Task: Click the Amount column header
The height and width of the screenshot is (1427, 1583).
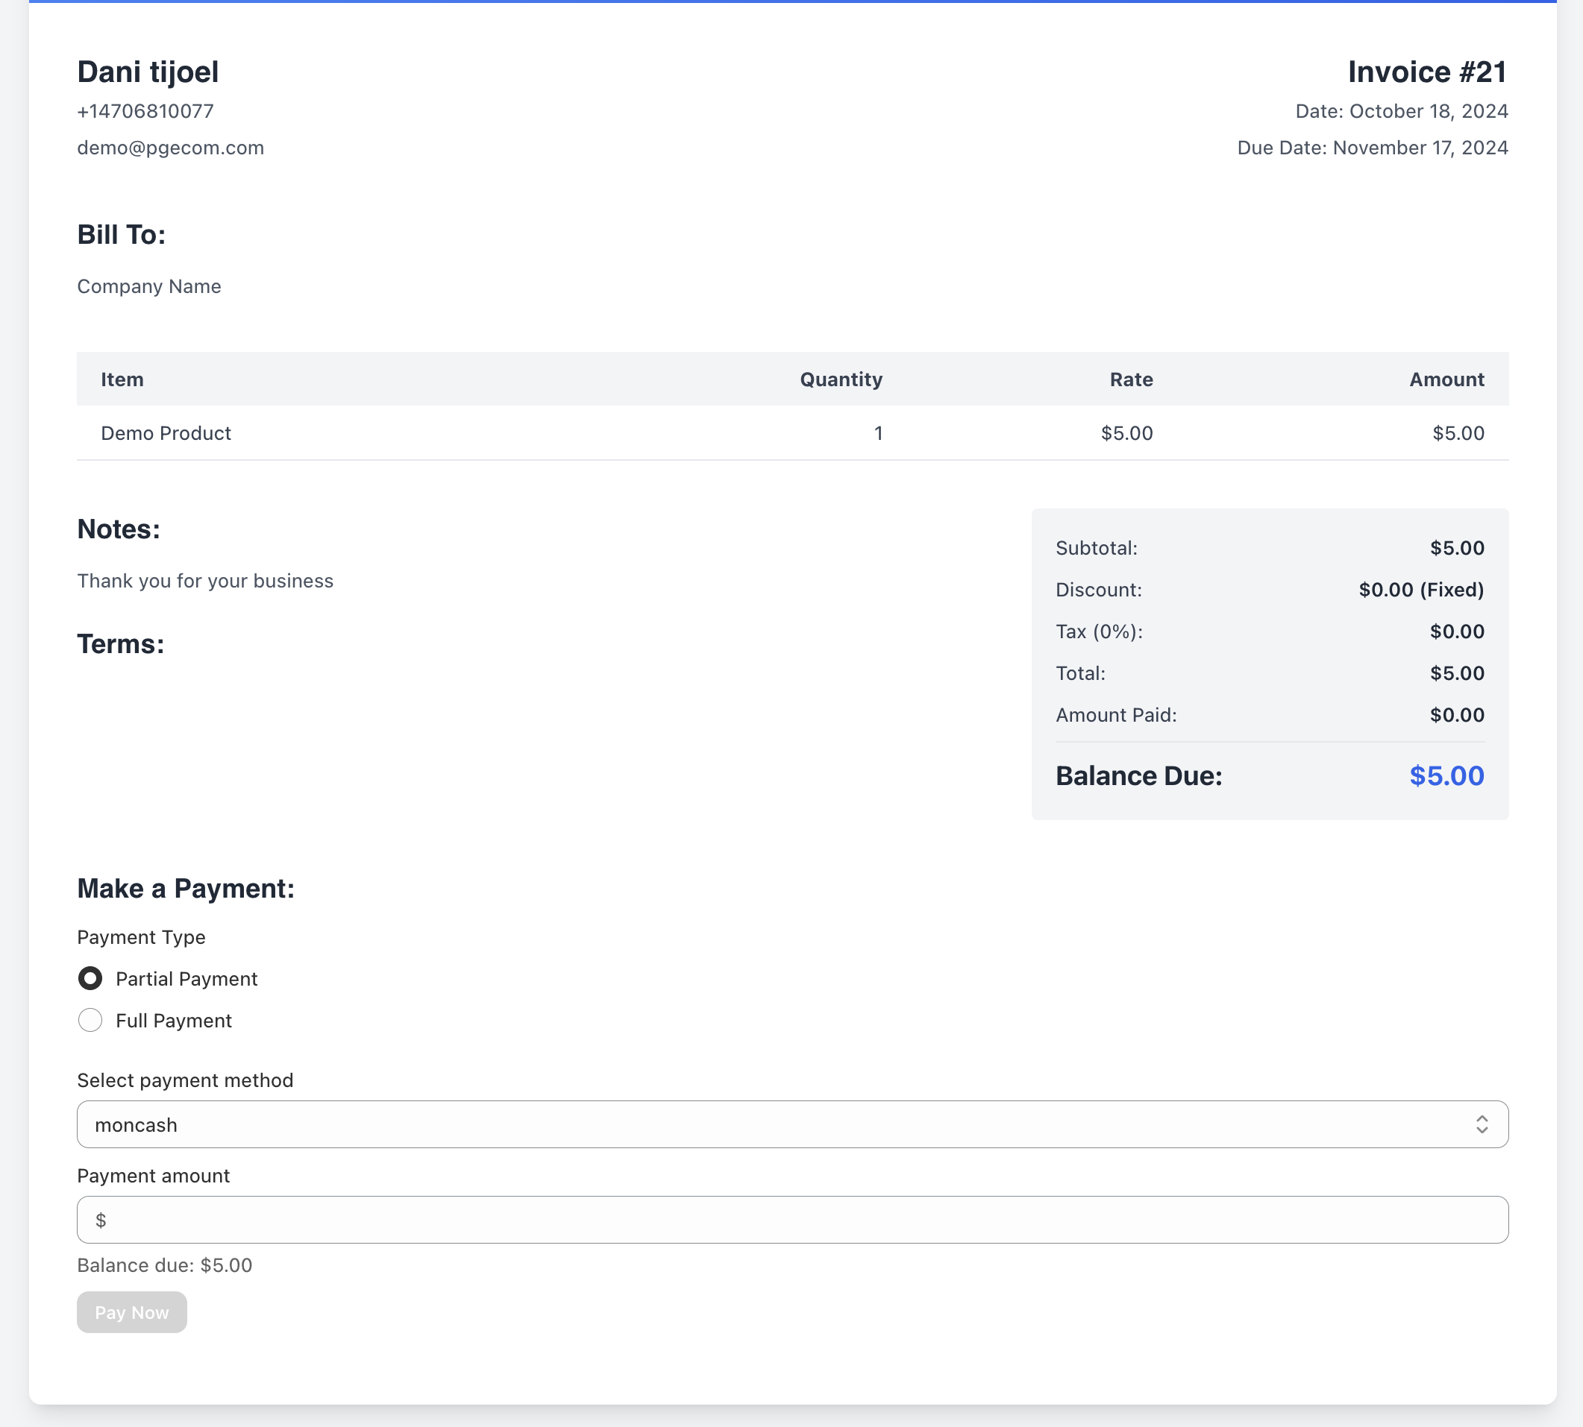Action: coord(1446,379)
